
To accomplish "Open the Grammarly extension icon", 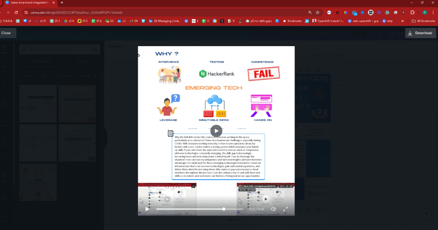I will pyautogui.click(x=387, y=12).
